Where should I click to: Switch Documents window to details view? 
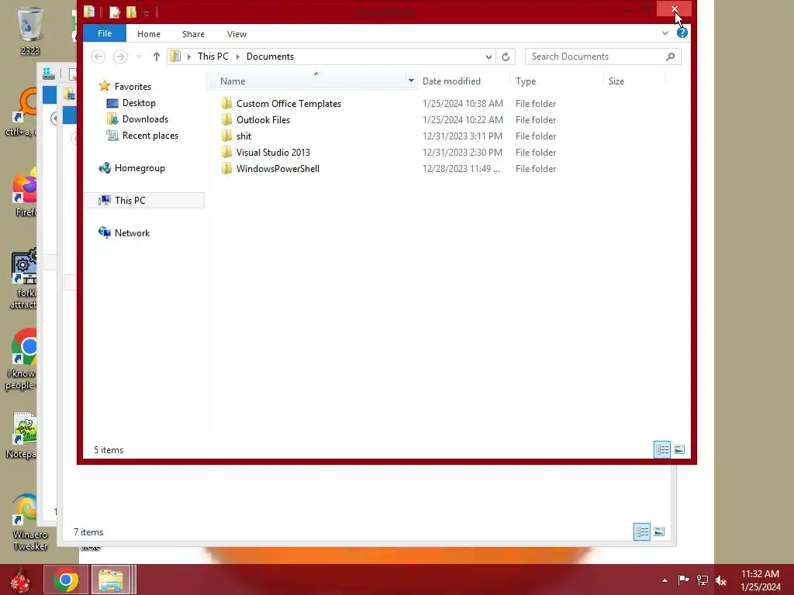(x=662, y=450)
